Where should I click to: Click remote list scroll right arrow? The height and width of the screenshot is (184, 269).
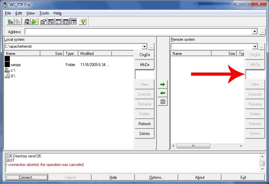click(241, 146)
